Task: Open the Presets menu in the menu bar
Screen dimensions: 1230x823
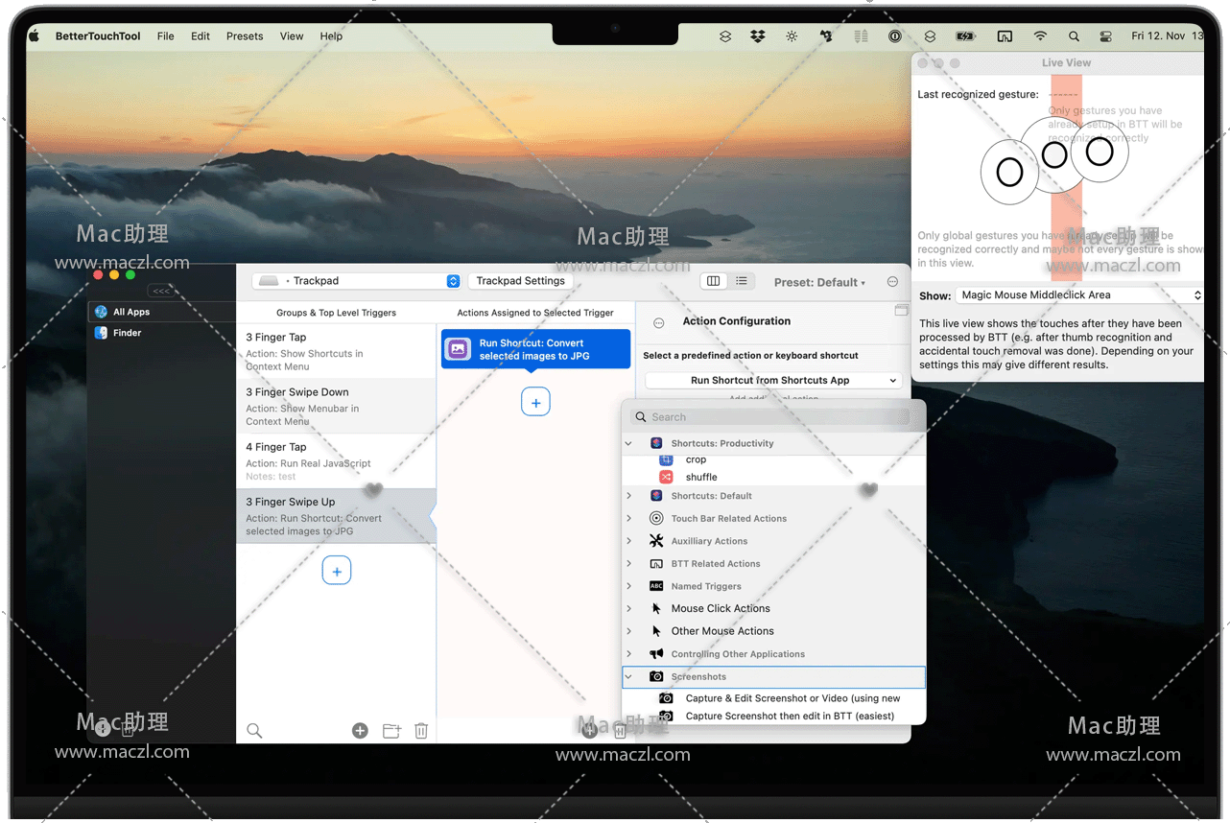Action: [x=245, y=36]
